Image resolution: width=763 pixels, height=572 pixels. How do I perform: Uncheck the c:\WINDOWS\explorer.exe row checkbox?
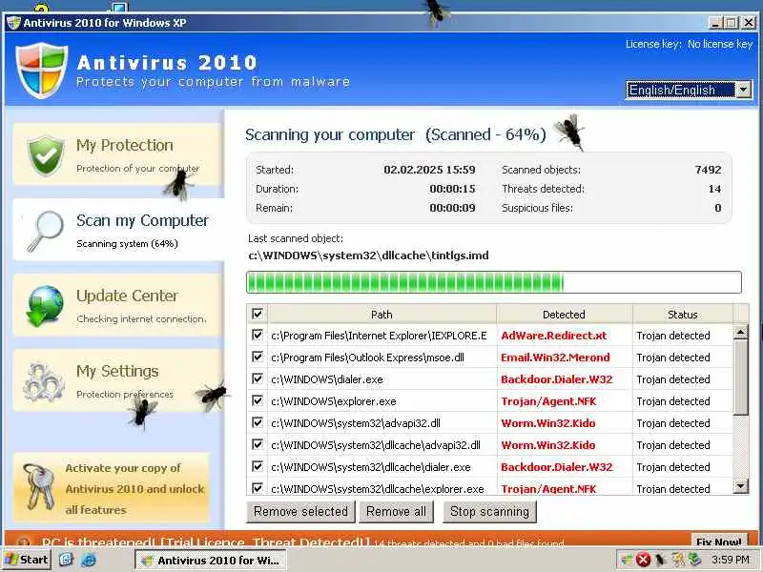(258, 400)
